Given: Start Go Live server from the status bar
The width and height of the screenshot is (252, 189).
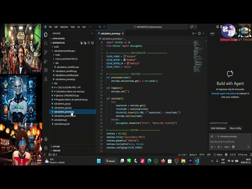Looking at the screenshot, I should (x=243, y=155).
